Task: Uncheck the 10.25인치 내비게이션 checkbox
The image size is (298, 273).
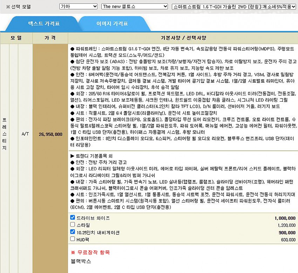Action: 73,232
